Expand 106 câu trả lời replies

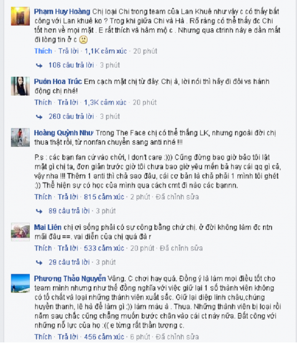click(x=71, y=65)
